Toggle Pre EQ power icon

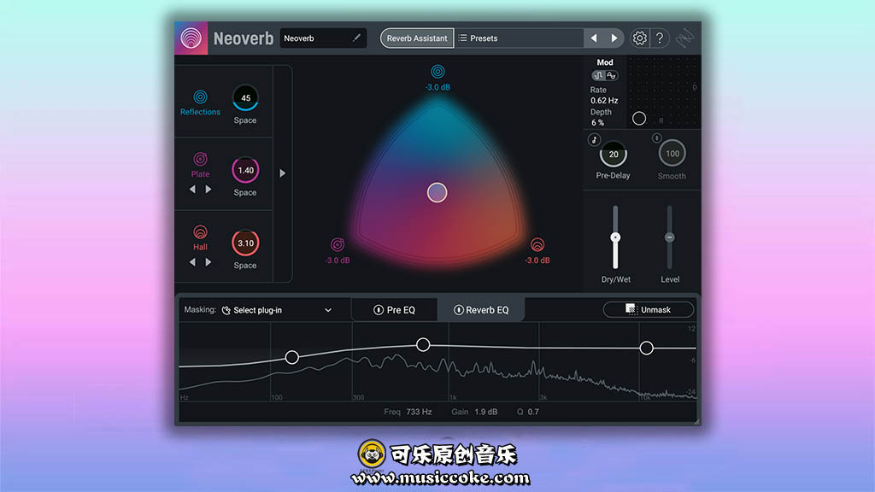tap(379, 309)
